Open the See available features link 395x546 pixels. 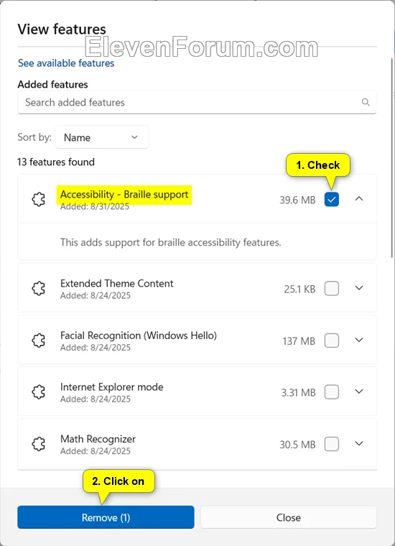click(x=66, y=63)
